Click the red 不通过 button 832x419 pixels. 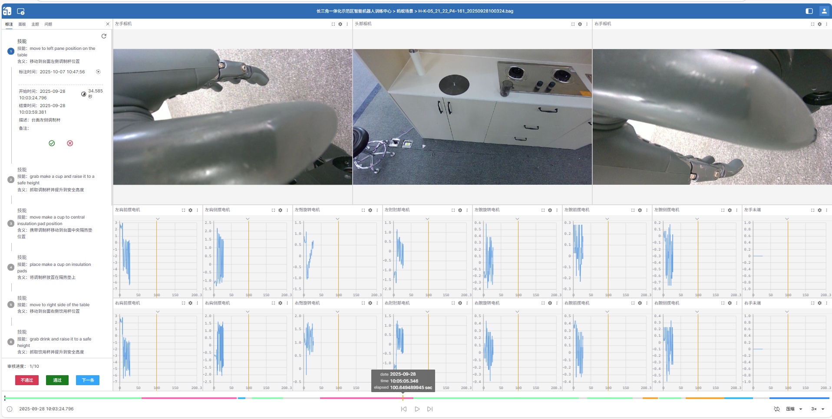tap(27, 380)
